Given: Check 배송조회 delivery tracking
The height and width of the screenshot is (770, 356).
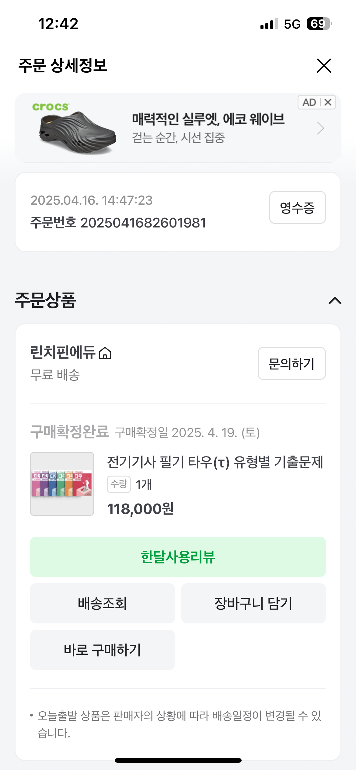Looking at the screenshot, I should pyautogui.click(x=102, y=603).
